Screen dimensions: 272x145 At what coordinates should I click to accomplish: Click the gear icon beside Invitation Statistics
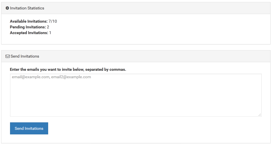(7, 8)
